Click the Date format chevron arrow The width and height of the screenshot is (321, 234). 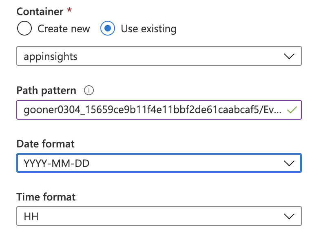click(x=289, y=163)
